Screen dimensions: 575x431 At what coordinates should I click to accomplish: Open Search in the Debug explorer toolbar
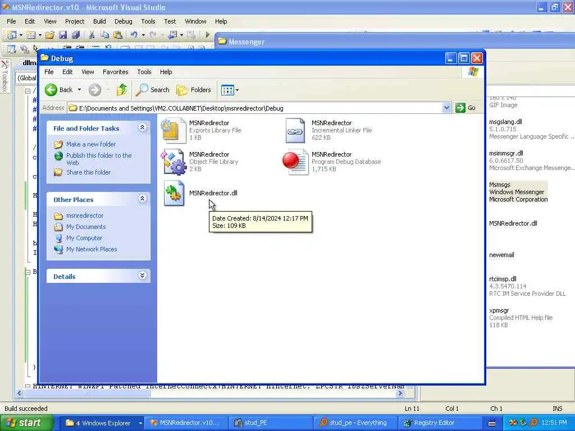pos(153,90)
